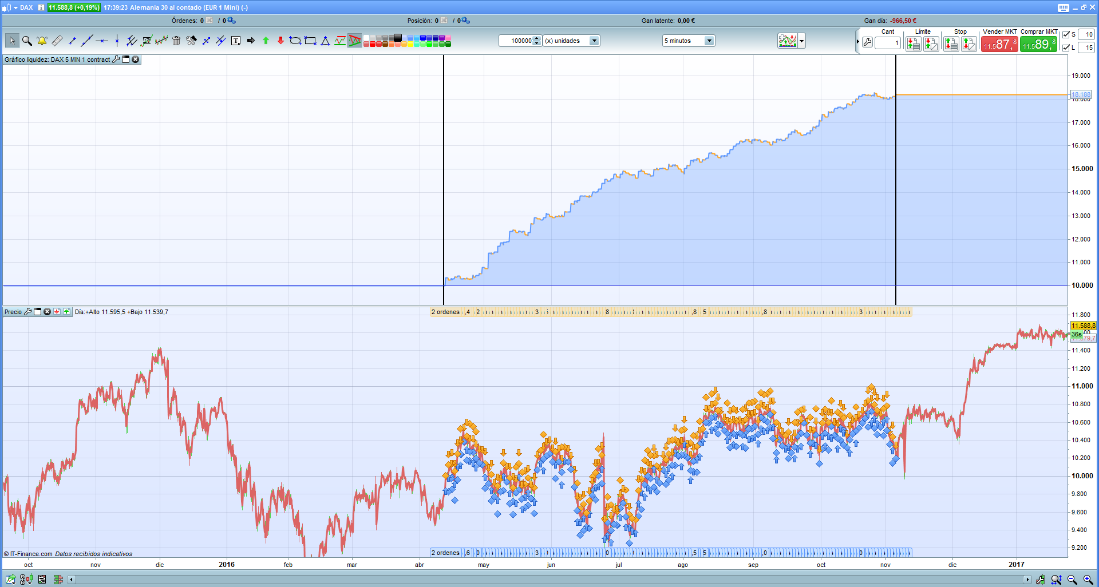Click the 'Órdenes:' counter in the status bar

tap(188, 21)
